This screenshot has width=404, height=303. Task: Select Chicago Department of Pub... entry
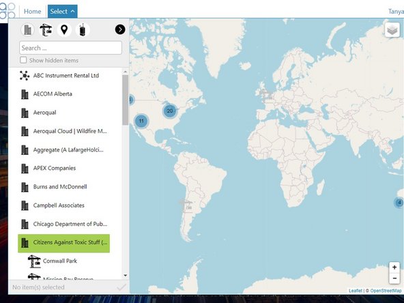[x=70, y=224]
